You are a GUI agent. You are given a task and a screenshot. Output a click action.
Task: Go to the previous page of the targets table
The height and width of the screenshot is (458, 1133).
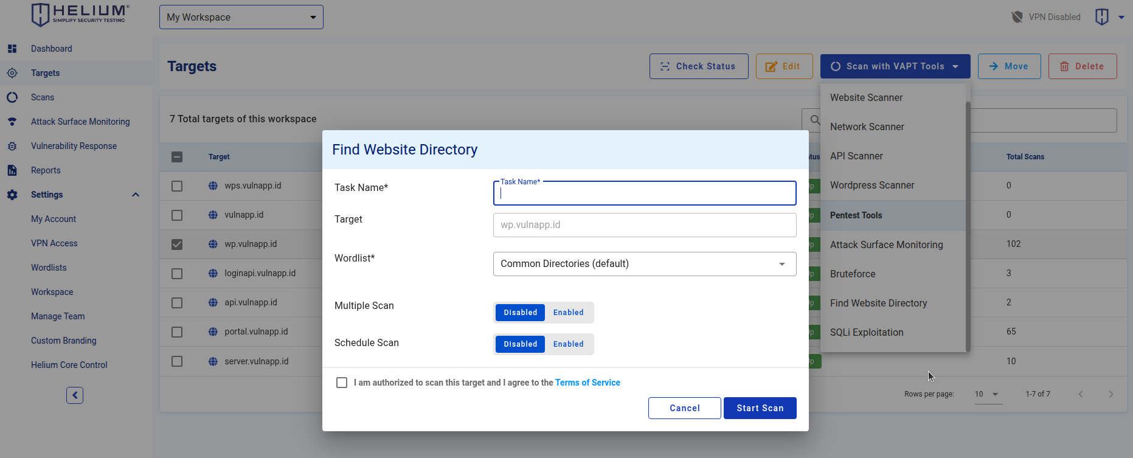(x=1081, y=394)
